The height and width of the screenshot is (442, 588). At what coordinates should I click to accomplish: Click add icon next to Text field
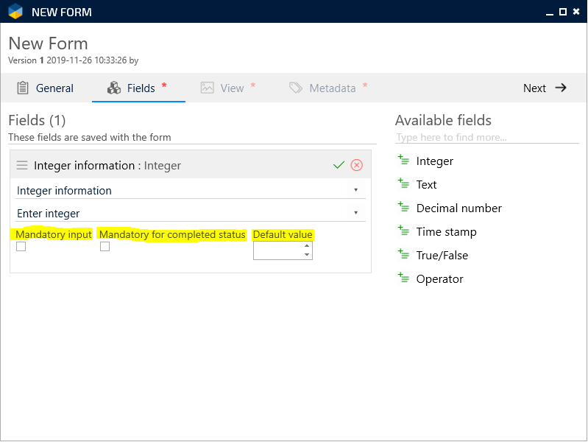click(403, 183)
